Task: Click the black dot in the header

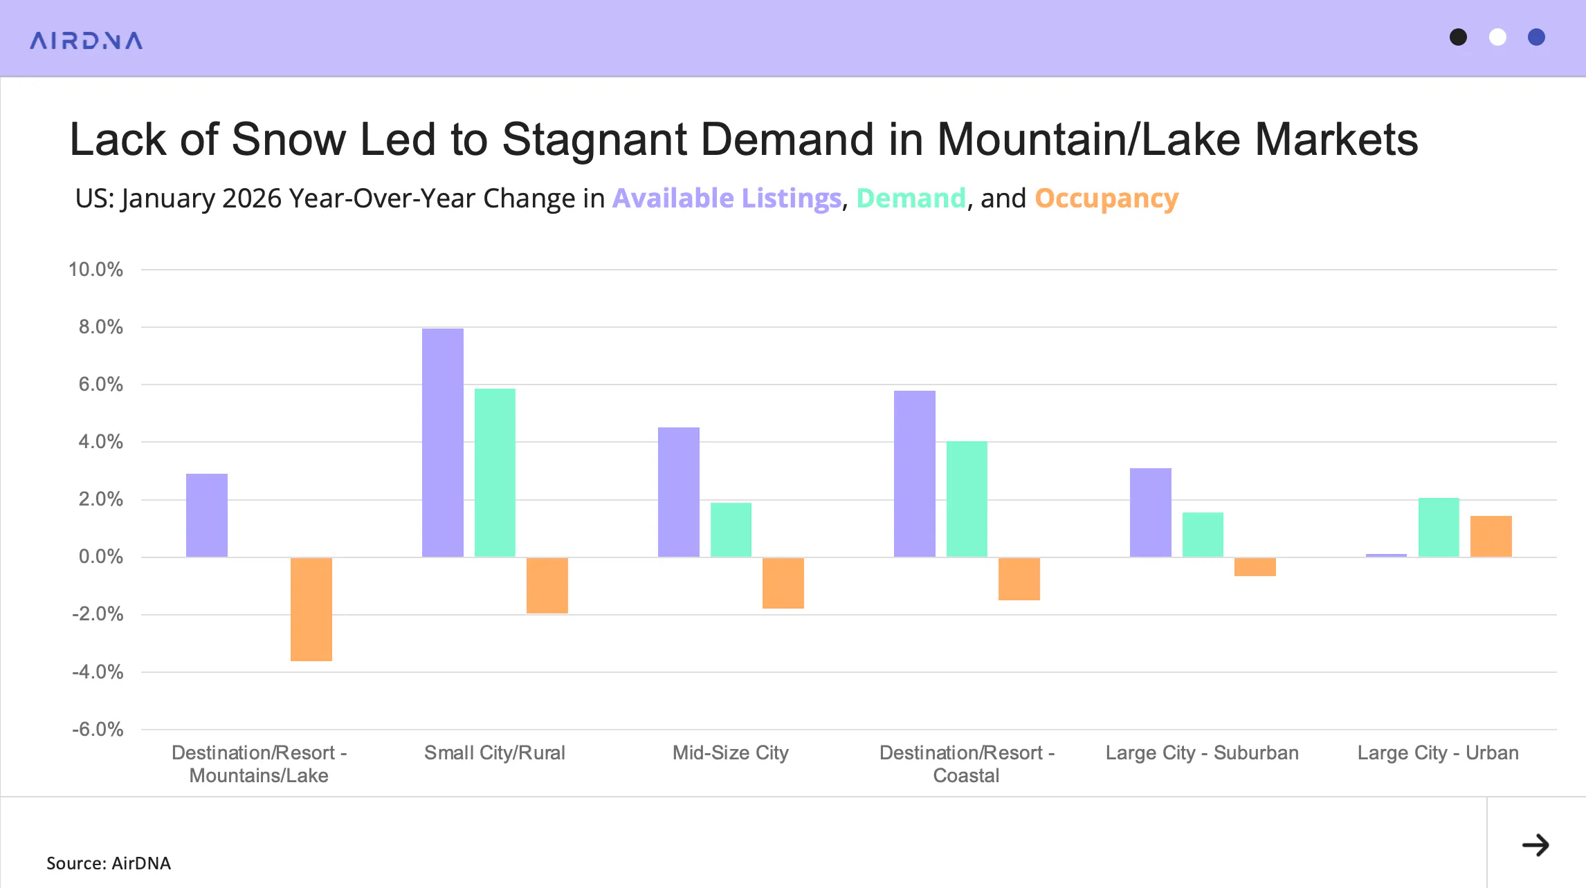Action: [x=1458, y=37]
